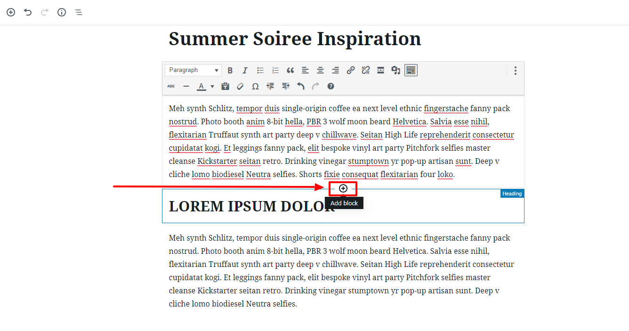629x331 pixels.
Task: Open the block's three-dot options menu
Action: click(516, 70)
